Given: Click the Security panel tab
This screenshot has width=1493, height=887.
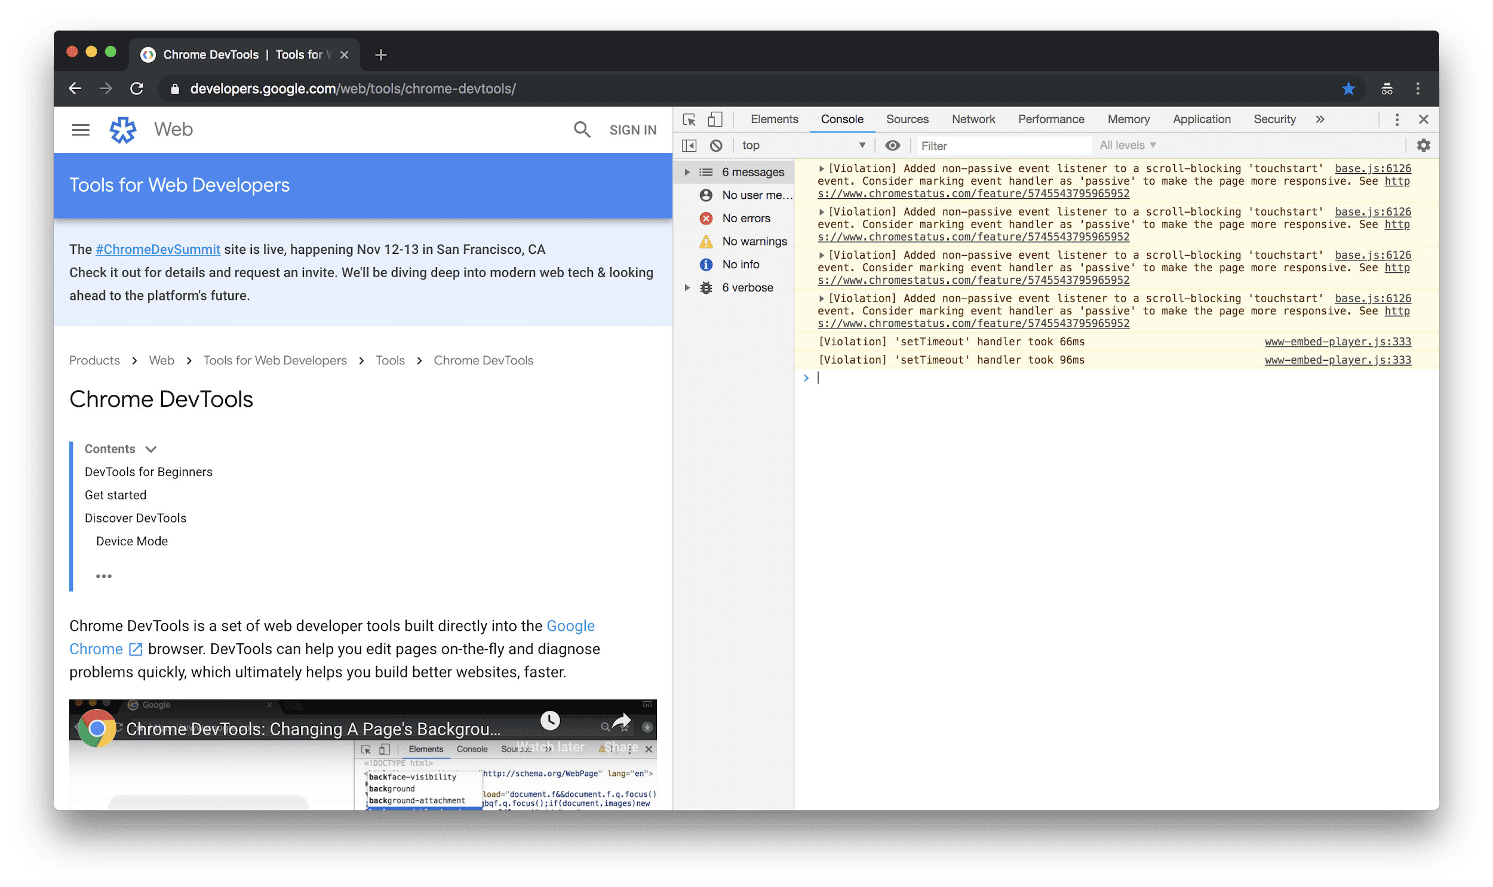Looking at the screenshot, I should coord(1273,118).
